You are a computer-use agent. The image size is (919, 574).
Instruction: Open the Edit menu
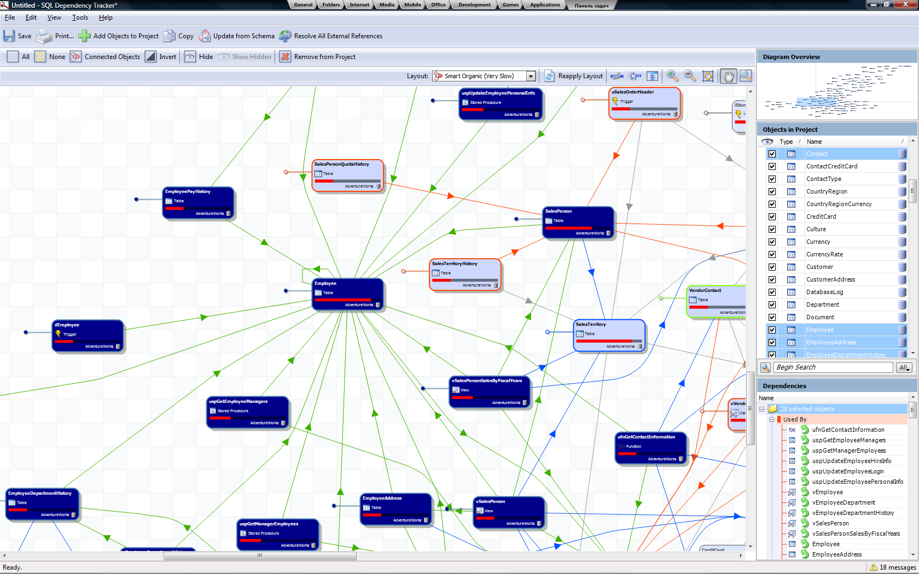click(31, 17)
